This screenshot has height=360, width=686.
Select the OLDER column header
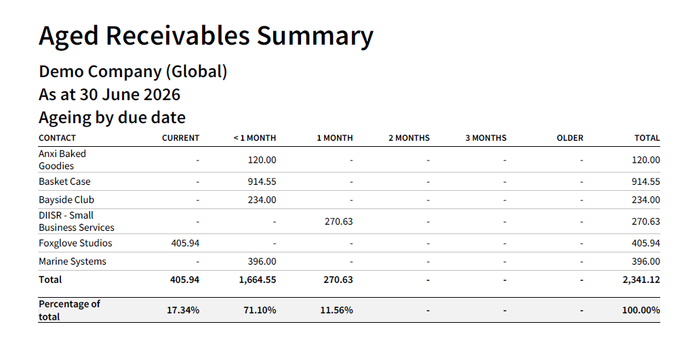[x=570, y=138]
